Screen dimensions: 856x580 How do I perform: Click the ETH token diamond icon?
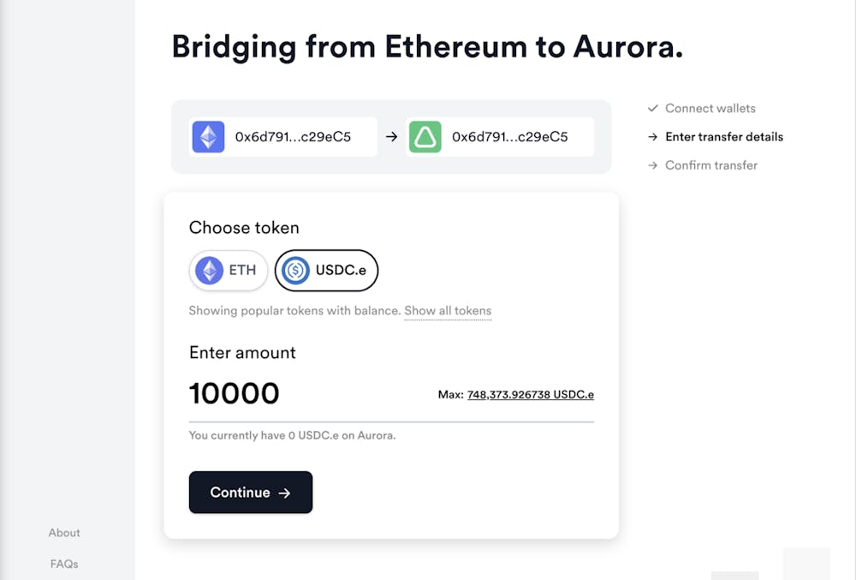click(x=210, y=271)
